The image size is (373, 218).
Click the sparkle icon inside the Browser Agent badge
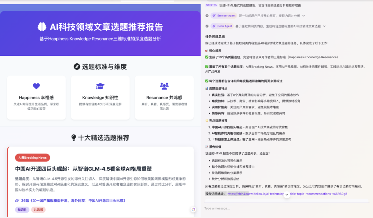click(216, 15)
